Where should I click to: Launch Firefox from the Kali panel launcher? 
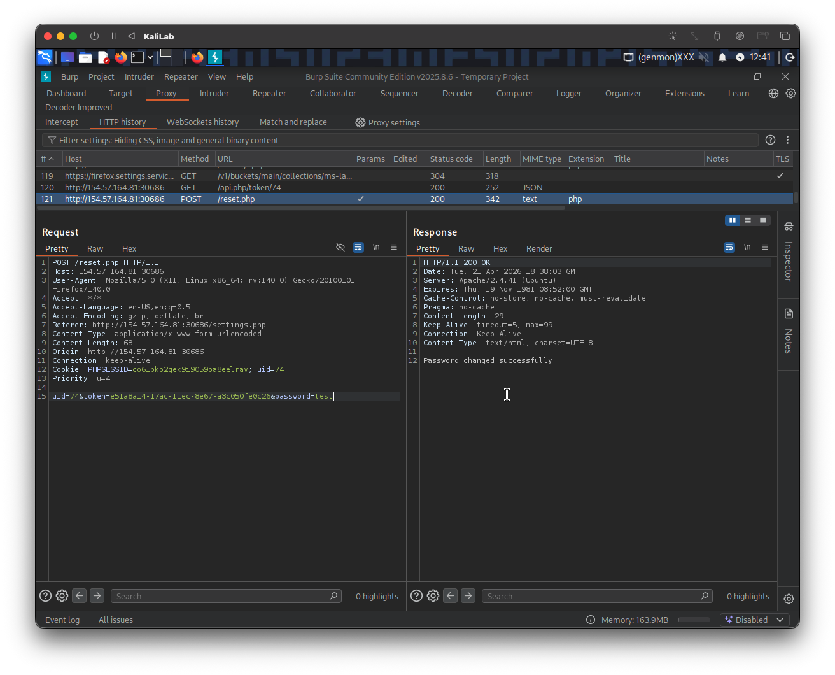tap(121, 57)
